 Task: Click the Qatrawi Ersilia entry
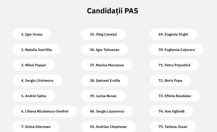(x=105, y=80)
